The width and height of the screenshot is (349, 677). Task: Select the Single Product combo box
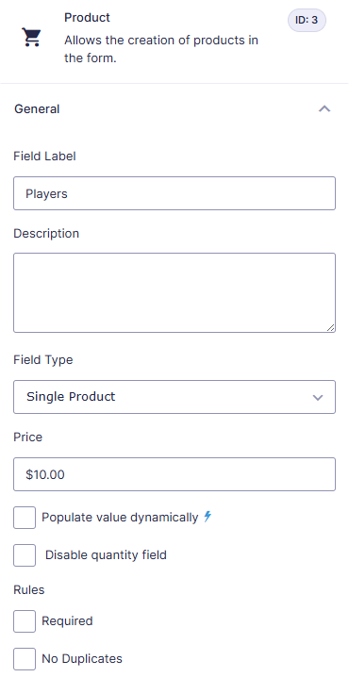[x=174, y=397]
